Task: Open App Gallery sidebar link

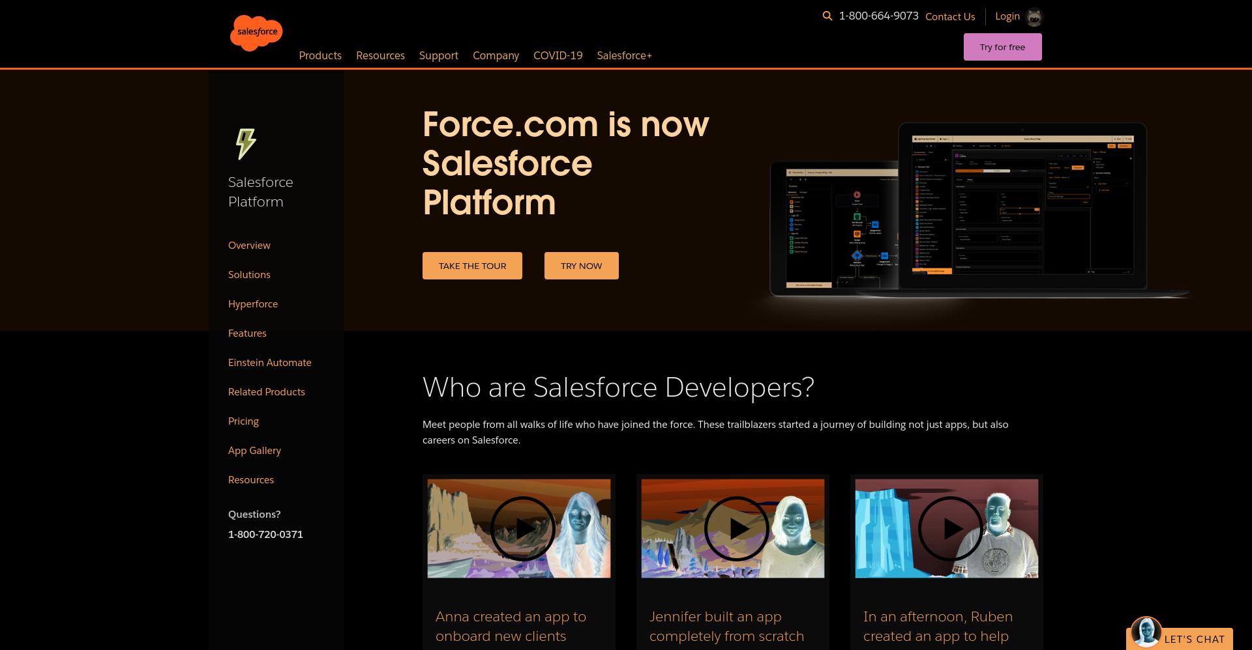Action: pyautogui.click(x=254, y=450)
